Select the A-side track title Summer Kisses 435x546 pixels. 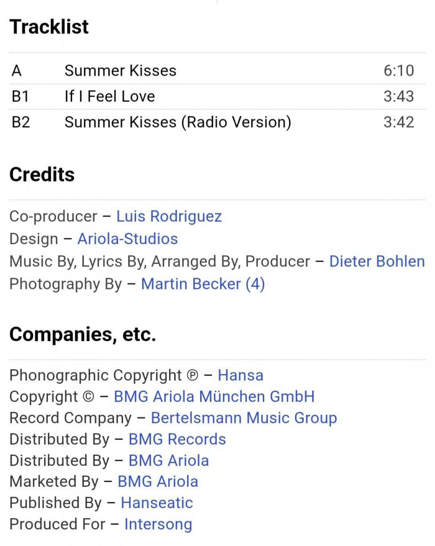click(120, 70)
